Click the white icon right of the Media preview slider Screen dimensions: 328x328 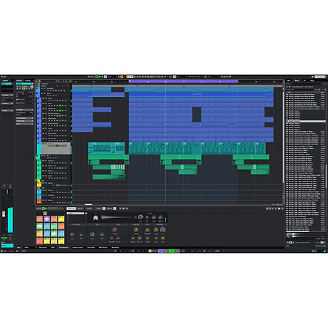pos(322,243)
